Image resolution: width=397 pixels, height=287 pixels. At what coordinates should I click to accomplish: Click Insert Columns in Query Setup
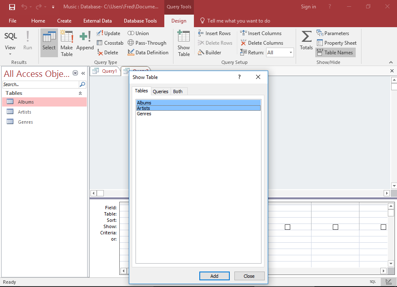[261, 33]
